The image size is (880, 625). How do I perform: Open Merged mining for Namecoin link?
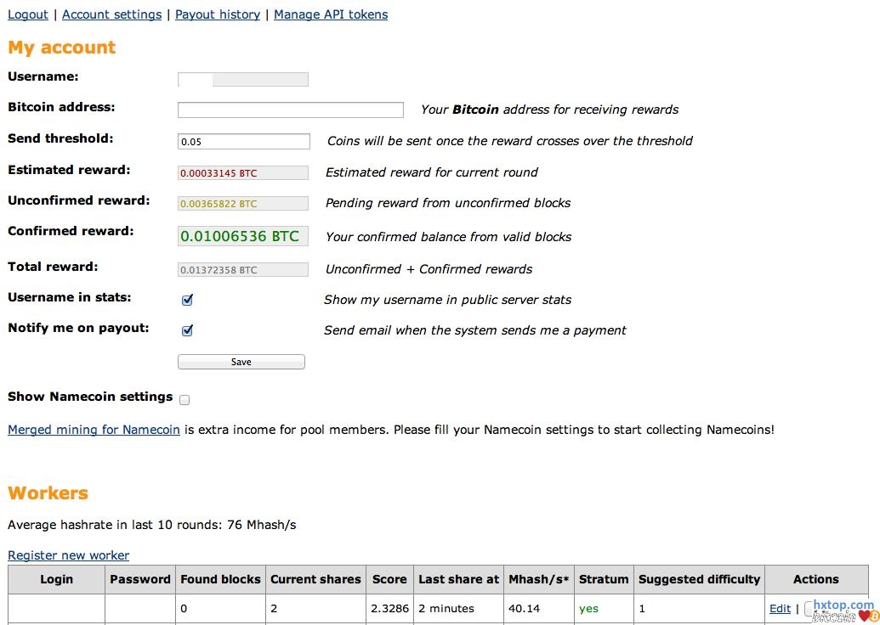tap(94, 430)
